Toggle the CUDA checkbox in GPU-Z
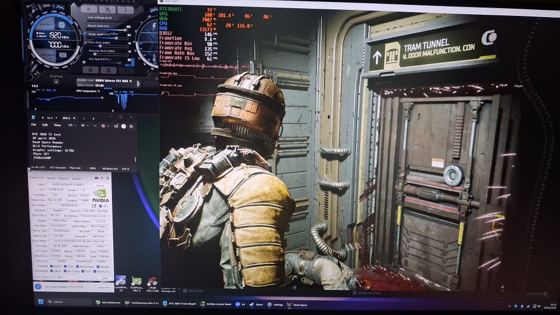560x315 pixels. (x=65, y=266)
